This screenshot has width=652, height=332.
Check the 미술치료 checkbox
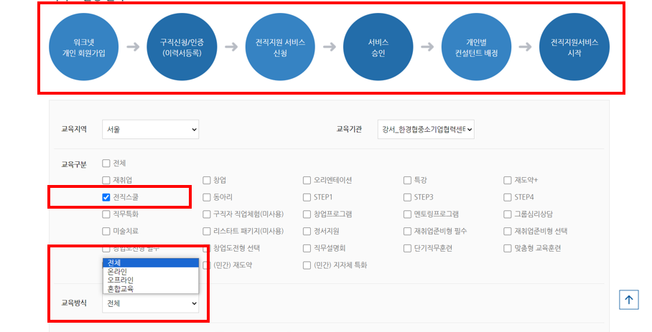pyautogui.click(x=106, y=231)
